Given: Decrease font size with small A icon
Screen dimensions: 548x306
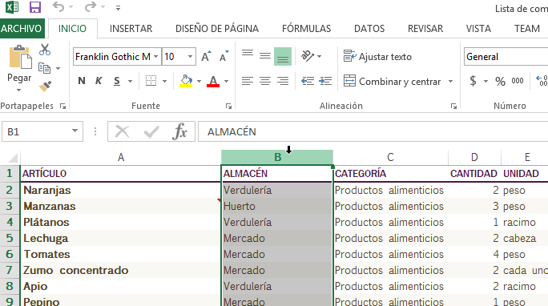Looking at the screenshot, I should click(x=224, y=56).
